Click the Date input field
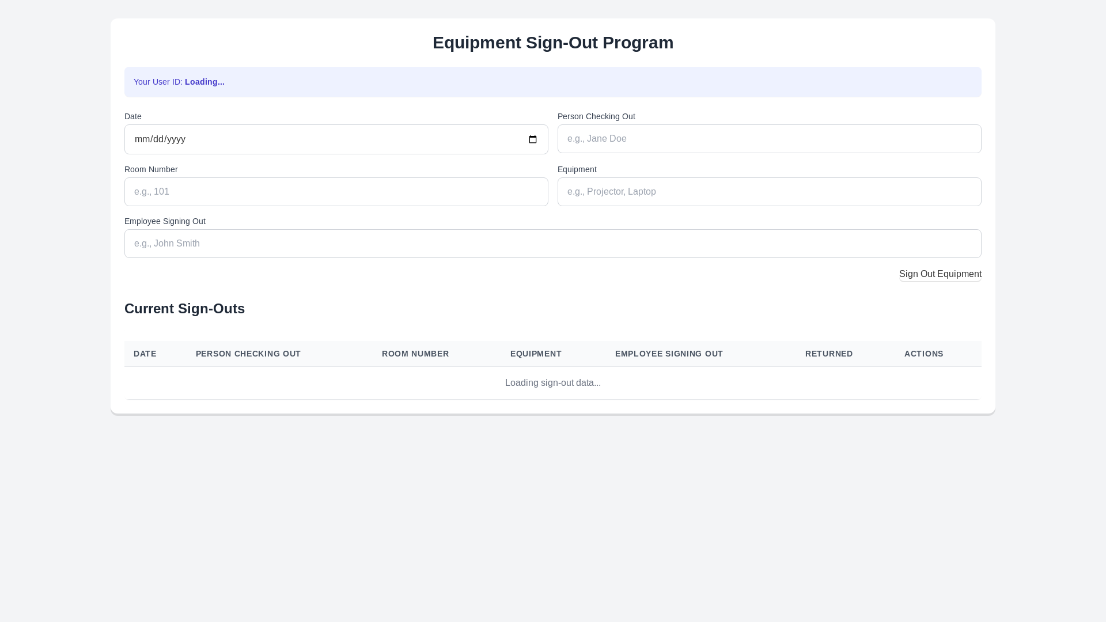 tap(336, 139)
